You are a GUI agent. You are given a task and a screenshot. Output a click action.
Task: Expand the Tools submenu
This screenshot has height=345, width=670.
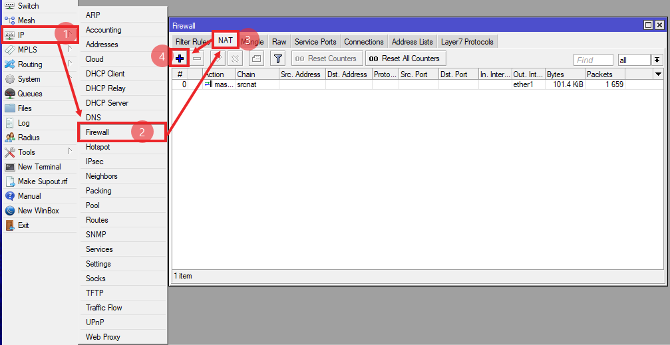27,152
